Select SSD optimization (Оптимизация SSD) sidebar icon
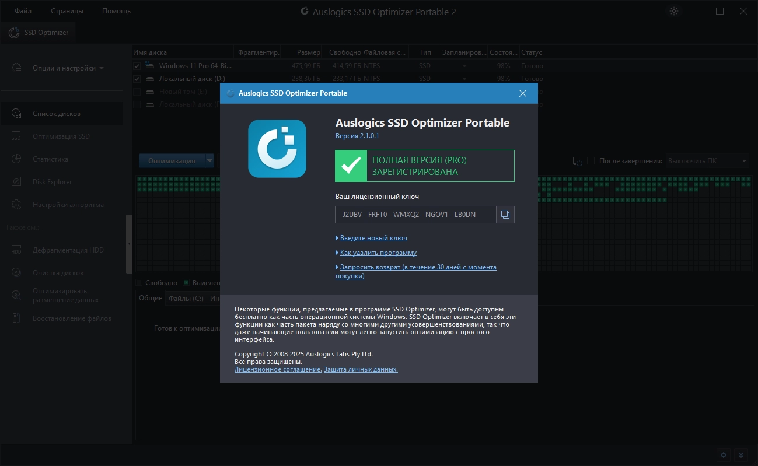This screenshot has height=466, width=758. pyautogui.click(x=16, y=136)
